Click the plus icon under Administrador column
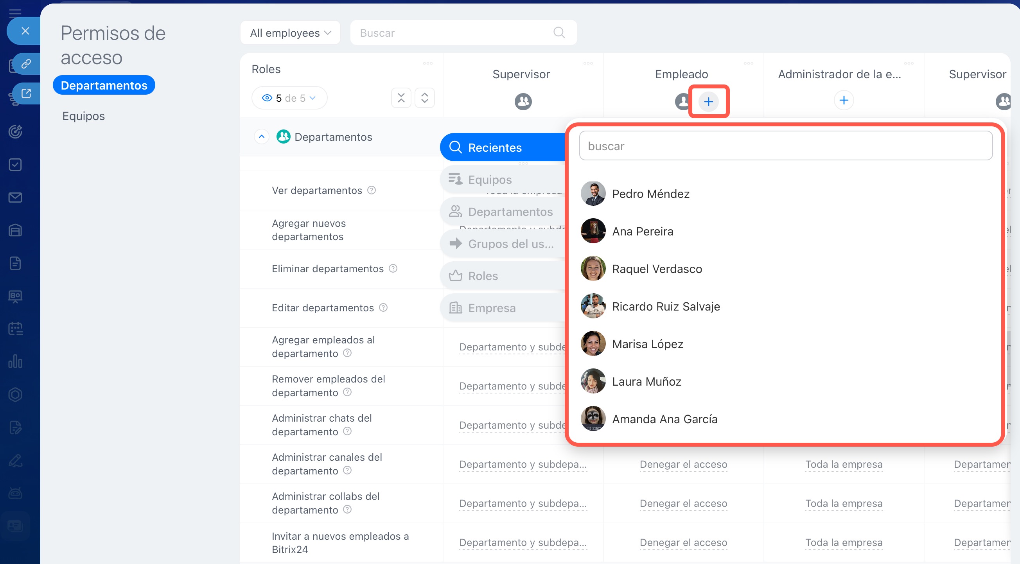Image resolution: width=1020 pixels, height=564 pixels. [x=843, y=100]
